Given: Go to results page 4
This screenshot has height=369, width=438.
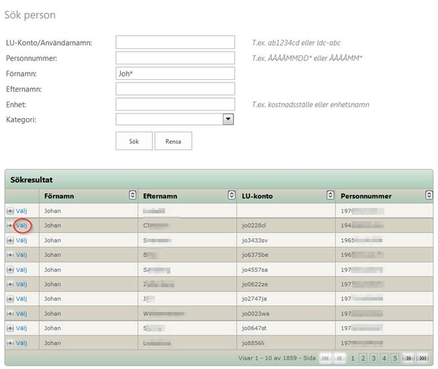Looking at the screenshot, I should 384,358.
